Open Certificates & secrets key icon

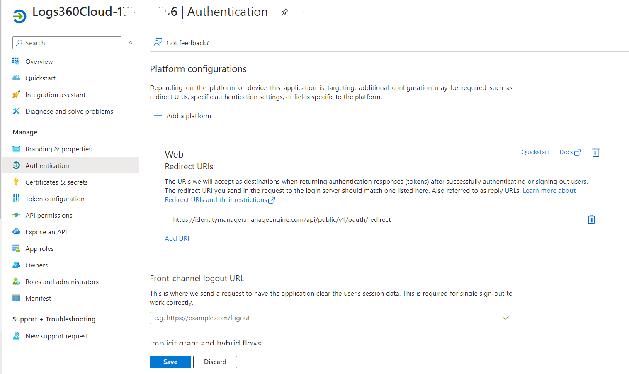coord(16,182)
